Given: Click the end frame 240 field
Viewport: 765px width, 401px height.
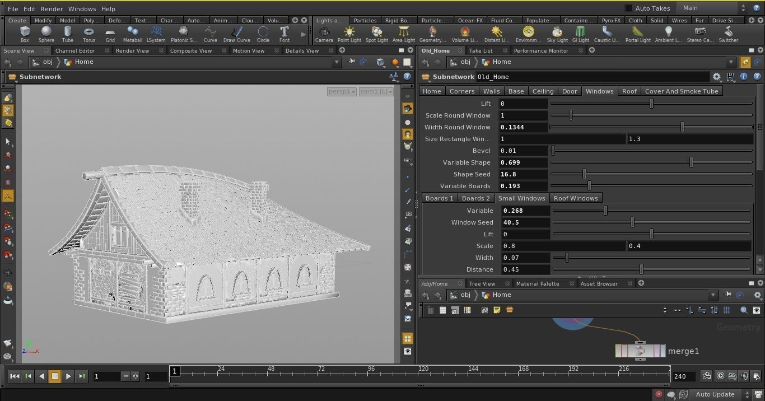Looking at the screenshot, I should click(x=684, y=376).
